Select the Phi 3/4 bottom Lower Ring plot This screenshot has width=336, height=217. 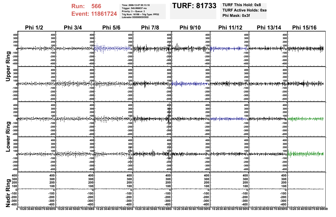[75, 154]
